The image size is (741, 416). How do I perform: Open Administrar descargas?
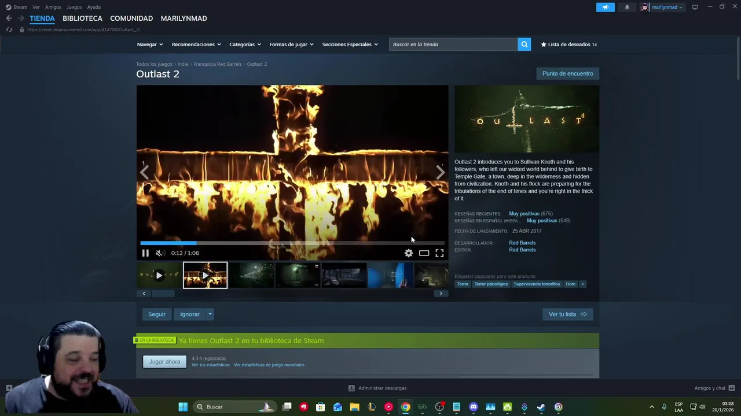[377, 388]
